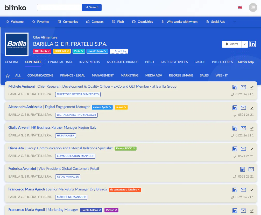Open LinkedIn for Senior Marketing Manager Agnoli
This screenshot has height=215, width=261.
(235, 190)
